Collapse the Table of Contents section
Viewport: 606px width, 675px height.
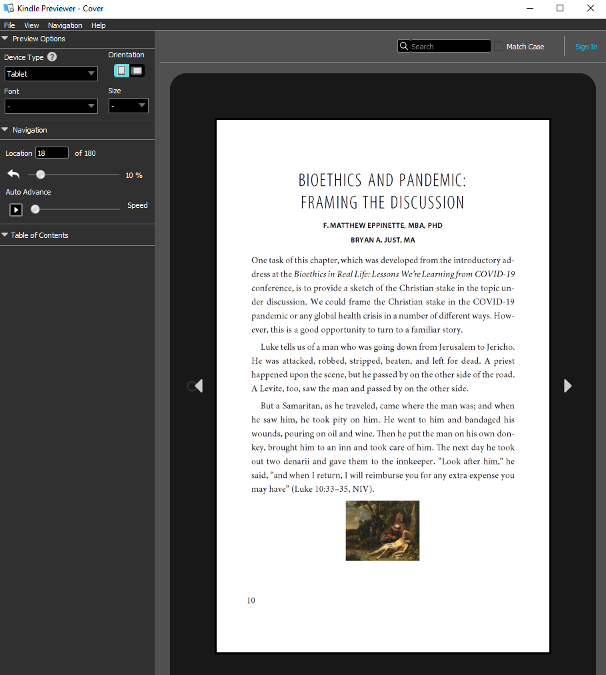click(5, 235)
